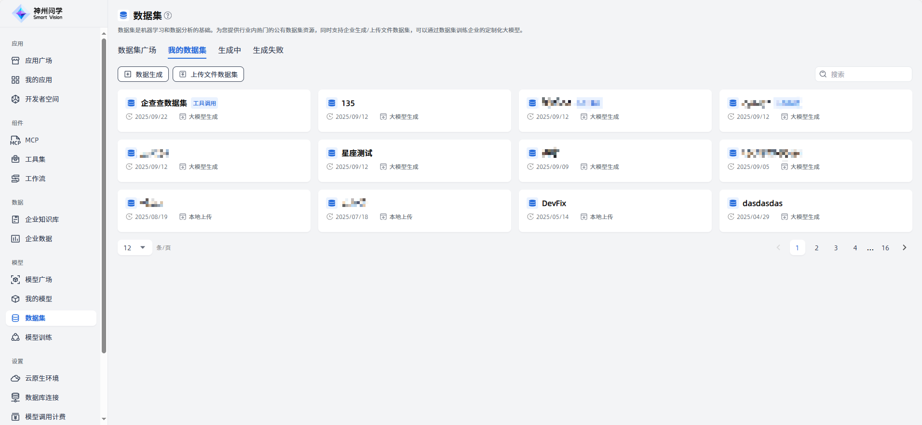Open 开发者空间 in the sidebar
The height and width of the screenshot is (425, 922).
point(41,99)
